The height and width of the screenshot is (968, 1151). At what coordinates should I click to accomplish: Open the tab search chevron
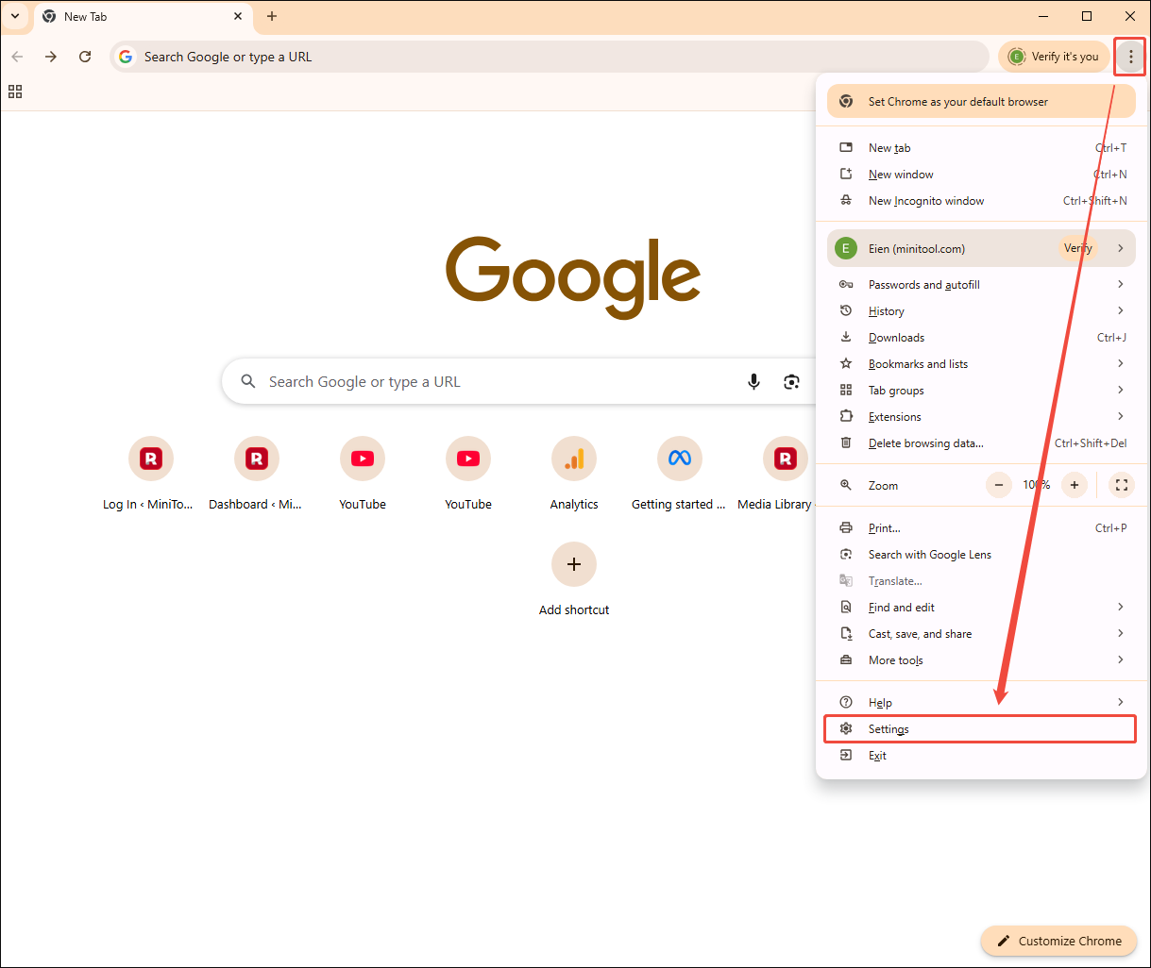pyautogui.click(x=14, y=16)
